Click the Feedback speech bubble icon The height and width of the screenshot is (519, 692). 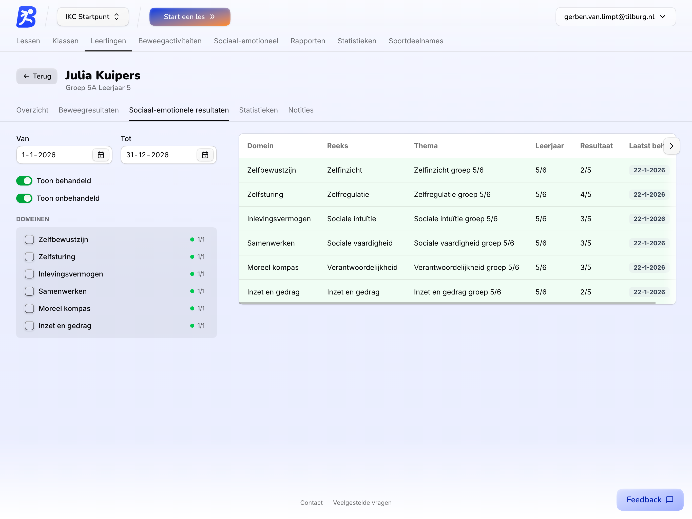(670, 499)
